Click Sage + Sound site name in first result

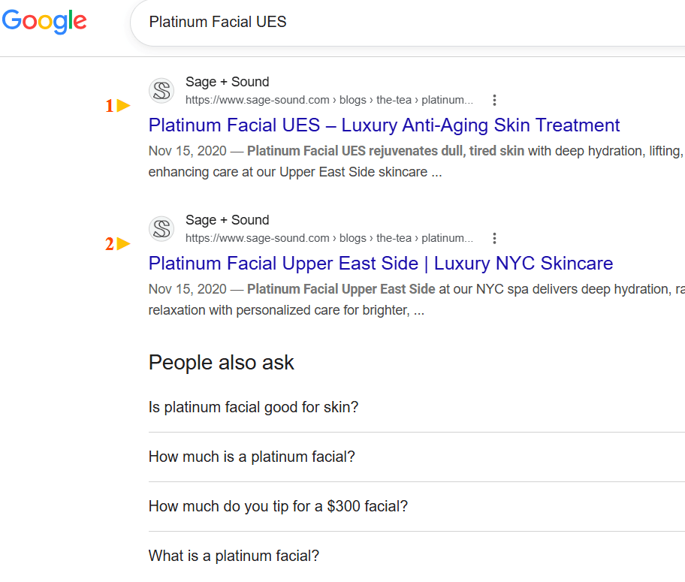click(227, 82)
